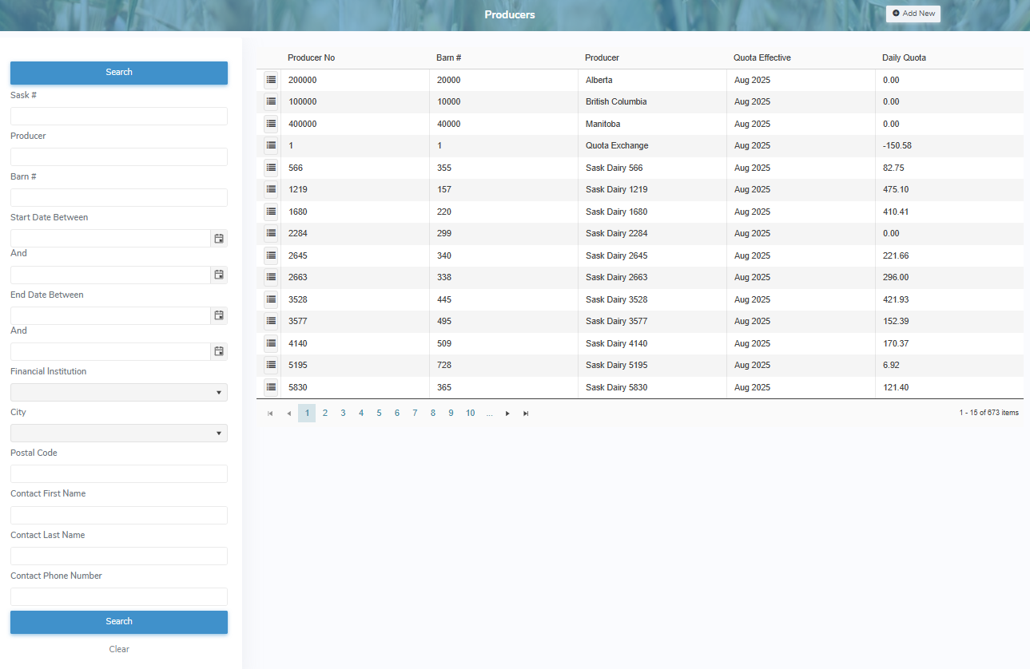Sort by Producer No column header
1030x669 pixels.
[x=311, y=58]
